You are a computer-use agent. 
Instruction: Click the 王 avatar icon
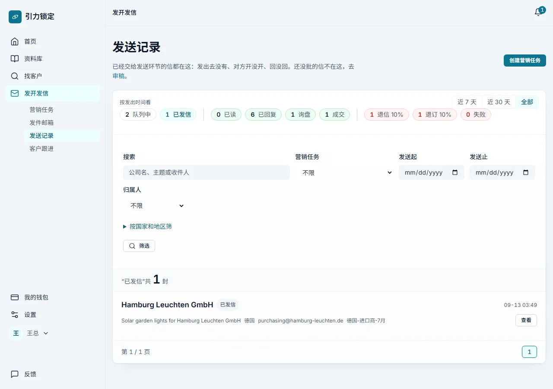point(16,333)
